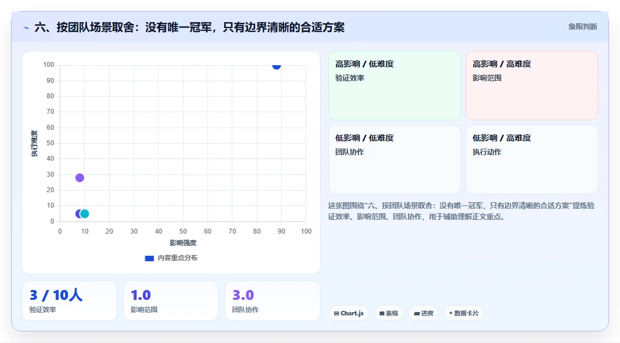620x343 pixels.
Task: Select the 高影响 / 低难度 quadrant card
Action: click(395, 85)
